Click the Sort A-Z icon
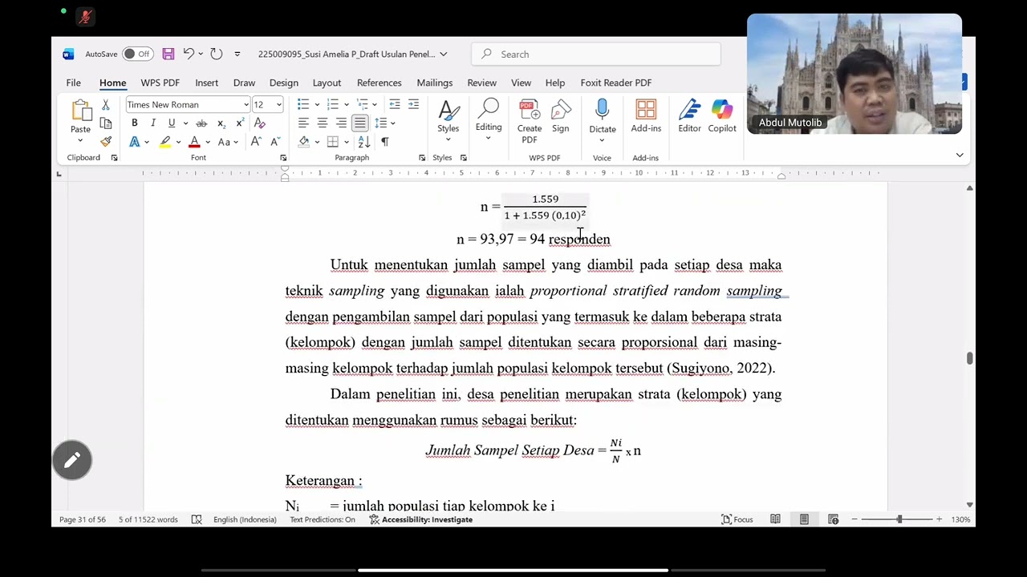Viewport: 1027px width, 577px height. pyautogui.click(x=364, y=142)
